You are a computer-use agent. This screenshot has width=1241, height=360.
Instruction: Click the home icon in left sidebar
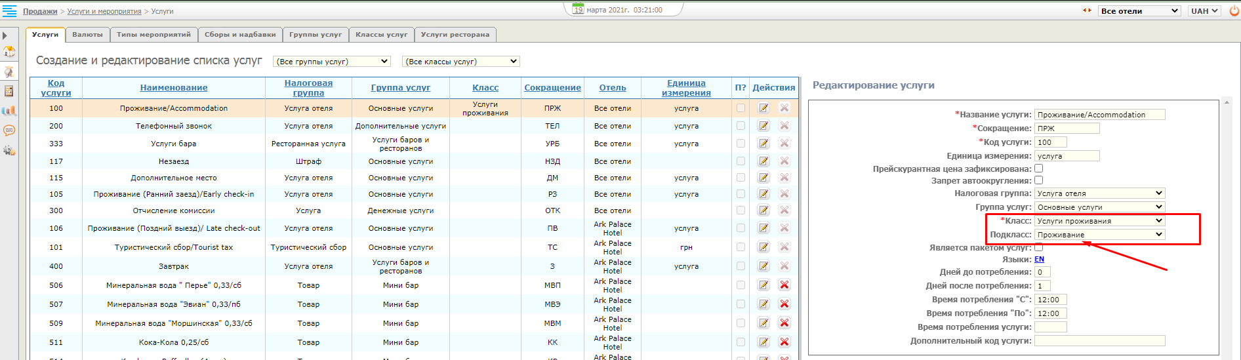[9, 51]
